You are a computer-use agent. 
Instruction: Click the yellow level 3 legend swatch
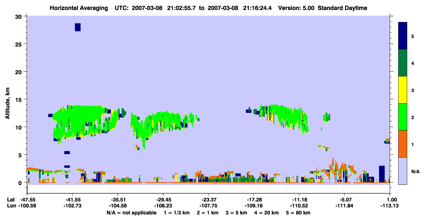tap(403, 90)
